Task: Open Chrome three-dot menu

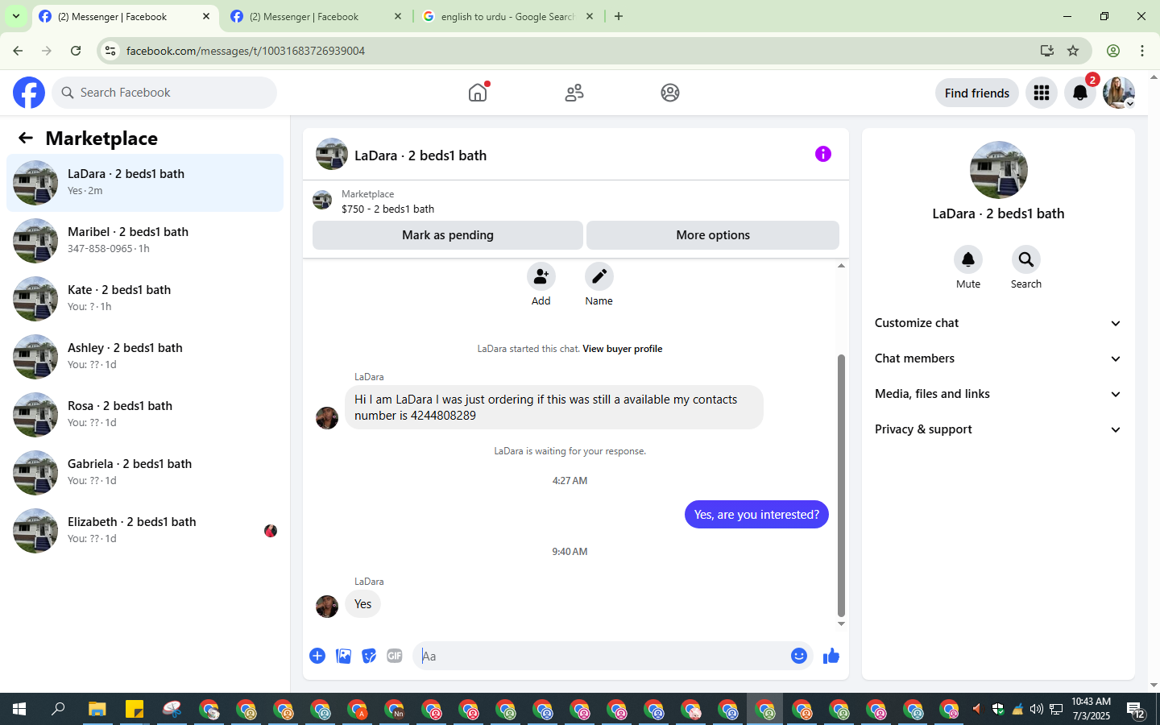Action: [1142, 51]
